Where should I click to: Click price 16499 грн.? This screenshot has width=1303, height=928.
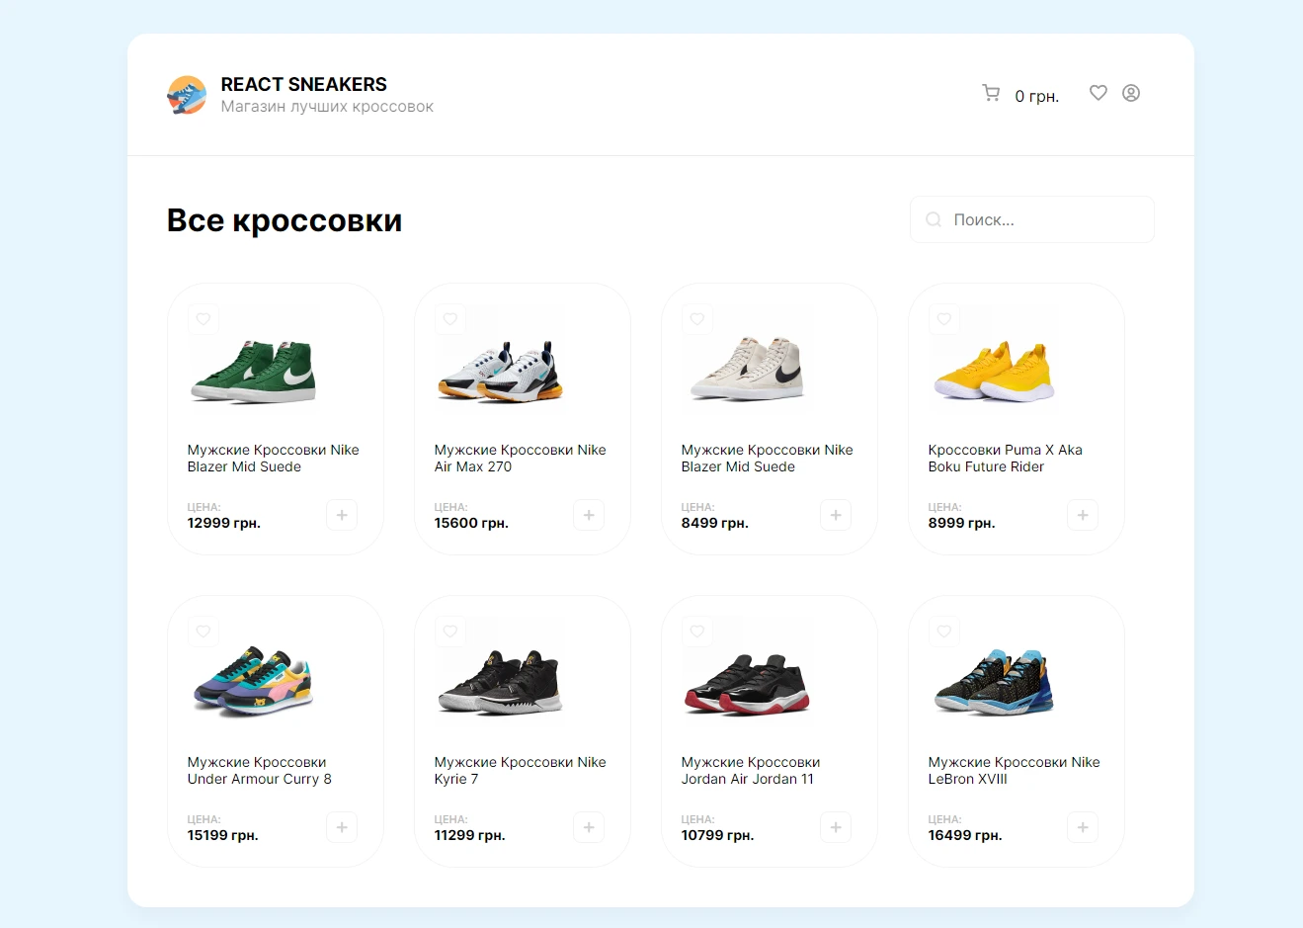click(965, 835)
